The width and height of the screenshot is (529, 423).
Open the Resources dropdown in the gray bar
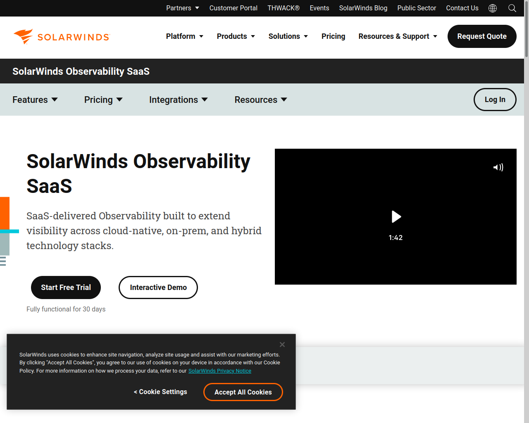point(261,100)
